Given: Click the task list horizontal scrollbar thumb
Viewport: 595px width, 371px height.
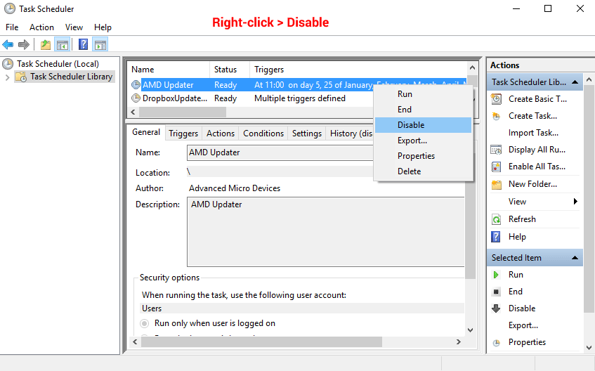Looking at the screenshot, I should pos(183,112).
